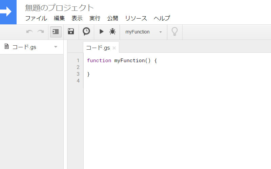
Task: Click the 'function' keyword in code
Action: click(99, 61)
